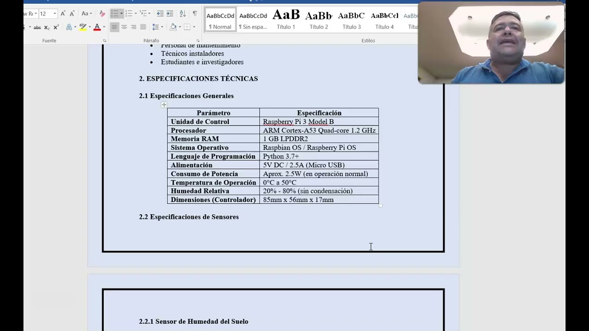Click the '2.2.1 Sensor de Humedad del Suelo' heading
589x331 pixels.
click(x=194, y=322)
